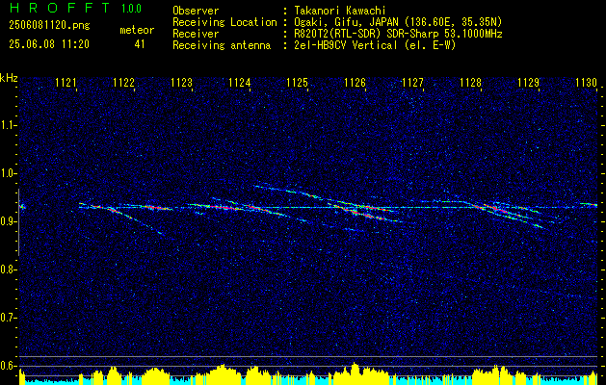
Task: Click the 0.6 kHz axis label
Action: click(8, 366)
